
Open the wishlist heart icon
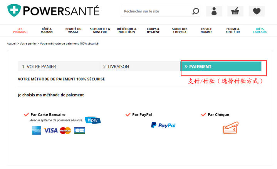tap(257, 11)
